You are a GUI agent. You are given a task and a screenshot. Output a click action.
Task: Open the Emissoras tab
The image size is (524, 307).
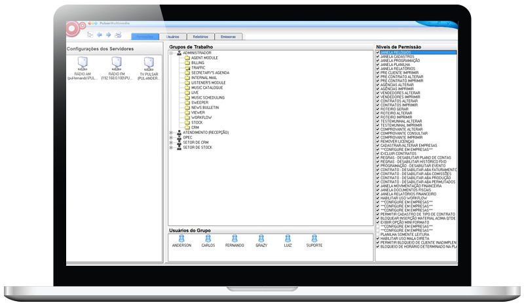coord(229,37)
